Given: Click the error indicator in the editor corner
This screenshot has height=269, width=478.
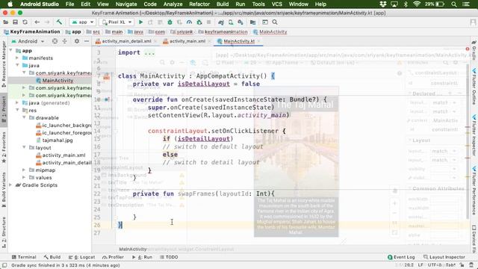Looking at the screenshot, I should (468, 49).
